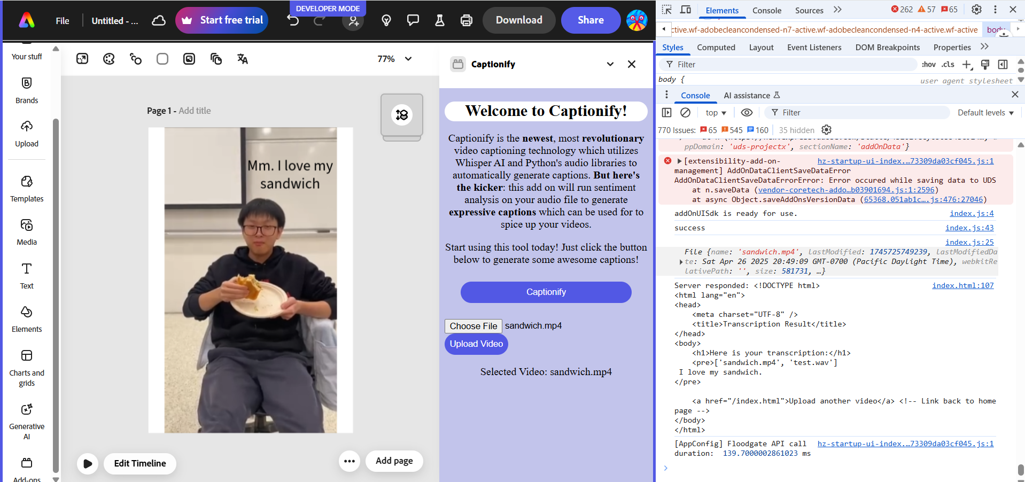Click the Share button
1025x482 pixels.
tap(591, 20)
